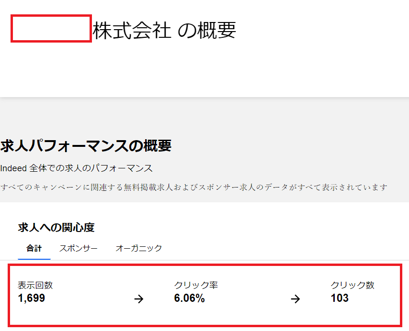The width and height of the screenshot is (409, 331).
Task: Click the Indeed 全体での求人のパフォーマンス subtitle
Action: pyautogui.click(x=77, y=168)
